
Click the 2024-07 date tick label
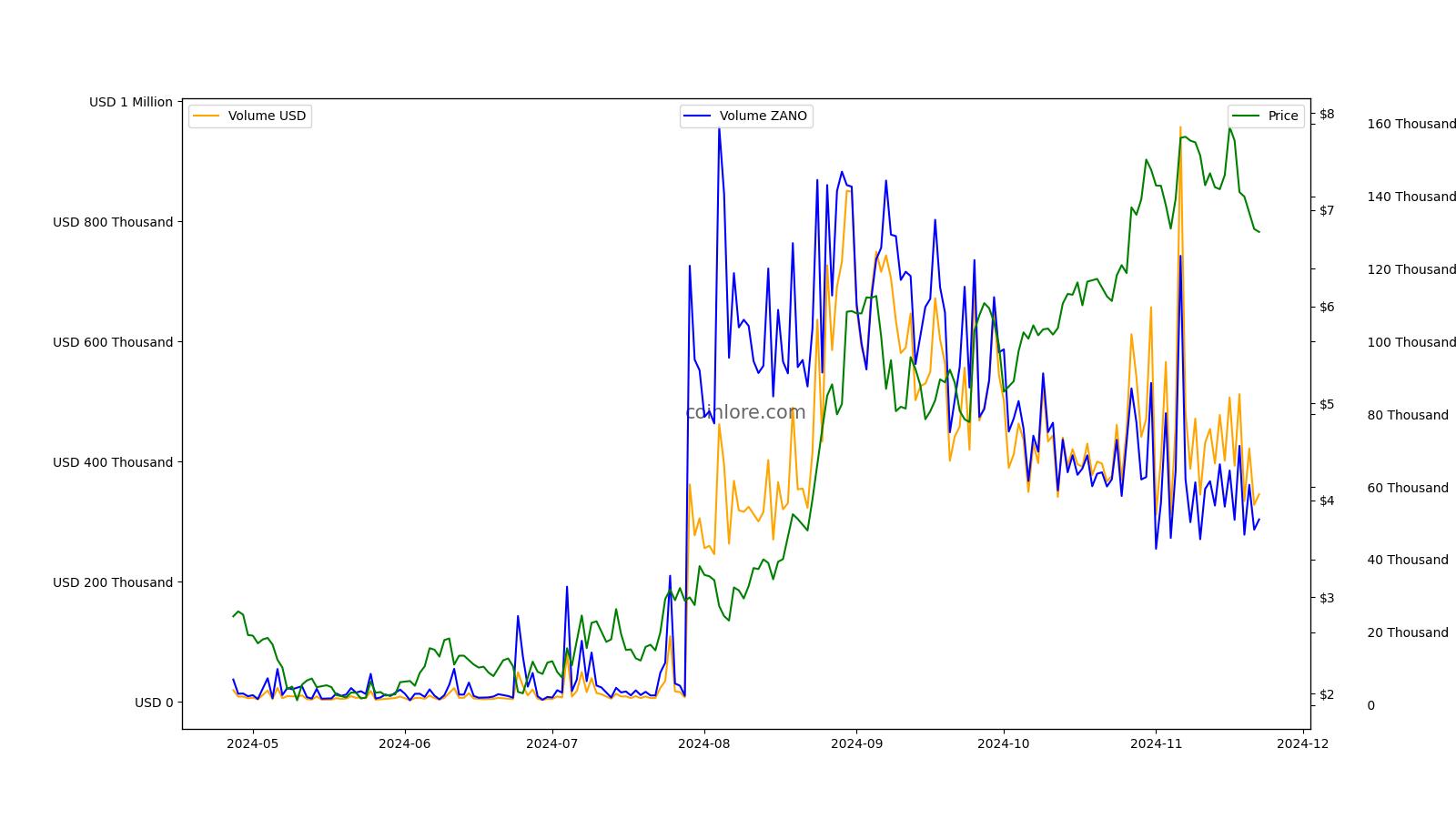pos(551,743)
